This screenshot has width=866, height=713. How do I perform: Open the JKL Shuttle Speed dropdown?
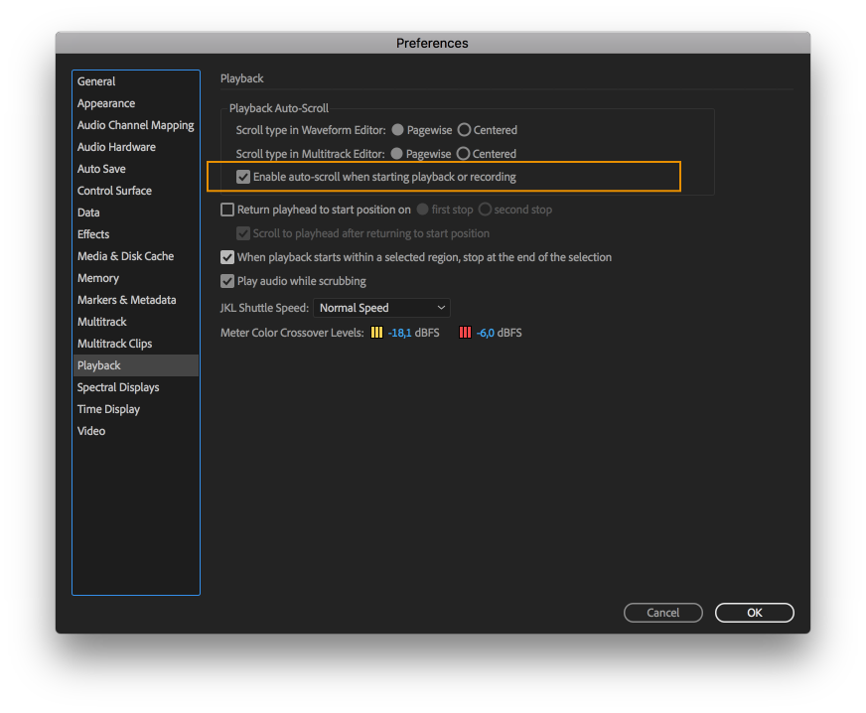point(381,308)
